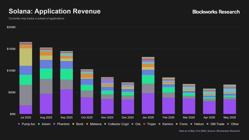This screenshot has width=249, height=140.
Task: Click the purple Pump.fun segment in Sep 2025
Action: [67, 102]
